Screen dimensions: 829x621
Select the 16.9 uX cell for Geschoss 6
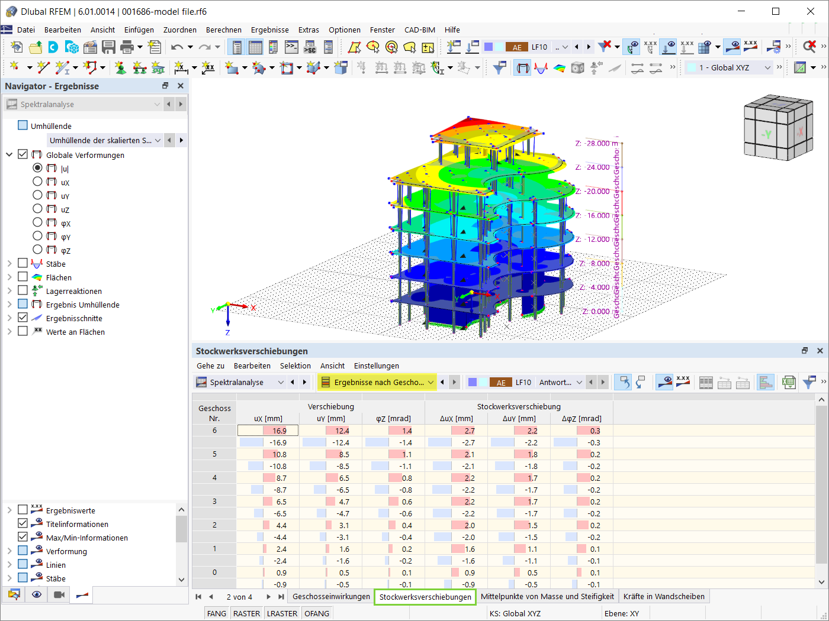click(268, 431)
